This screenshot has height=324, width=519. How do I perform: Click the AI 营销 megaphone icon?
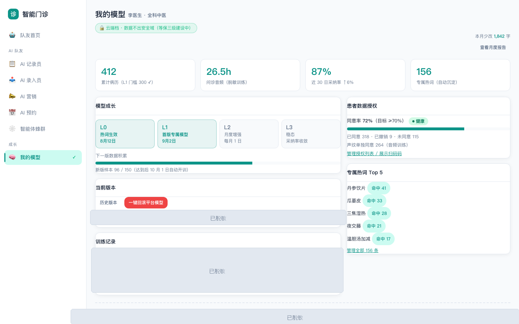coord(12,96)
